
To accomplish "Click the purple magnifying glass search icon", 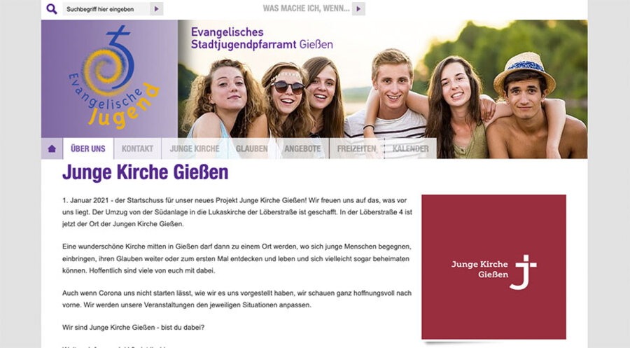I will 51,9.
